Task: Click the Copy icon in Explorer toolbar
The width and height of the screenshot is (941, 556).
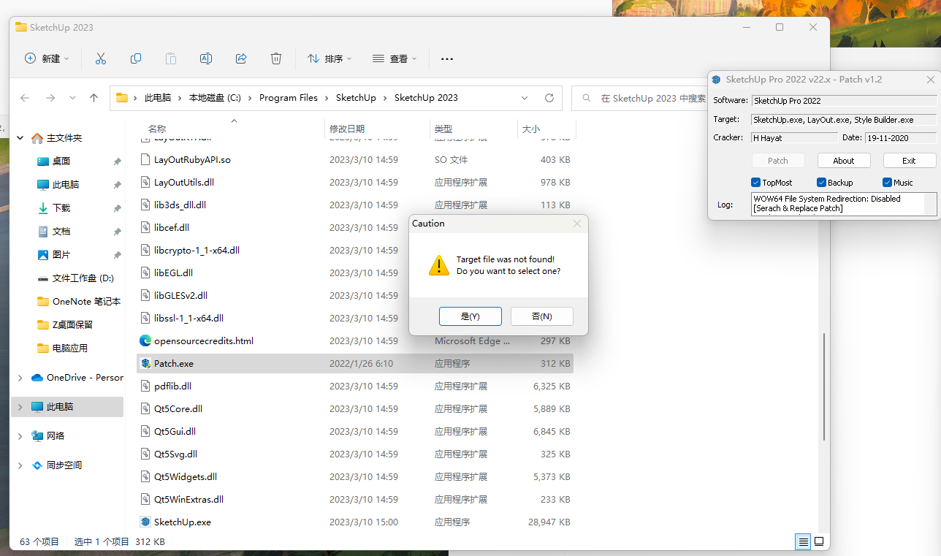Action: pyautogui.click(x=136, y=58)
